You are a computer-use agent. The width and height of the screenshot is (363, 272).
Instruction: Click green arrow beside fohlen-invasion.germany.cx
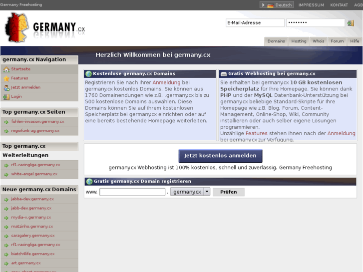6,122
